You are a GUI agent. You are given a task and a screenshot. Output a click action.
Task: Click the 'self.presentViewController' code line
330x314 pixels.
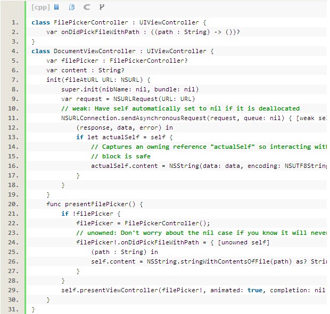[192, 290]
